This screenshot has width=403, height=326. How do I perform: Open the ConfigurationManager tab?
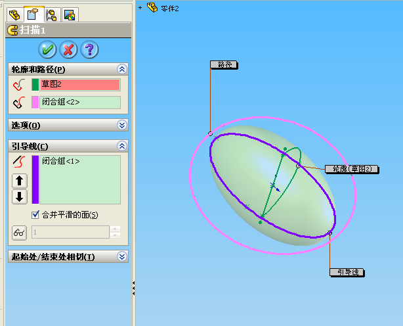pyautogui.click(x=52, y=15)
